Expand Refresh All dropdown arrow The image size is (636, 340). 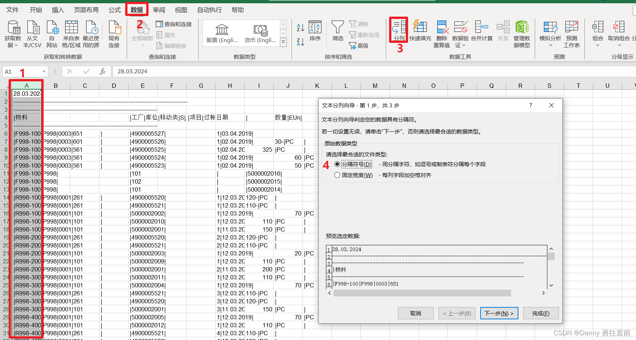142,45
